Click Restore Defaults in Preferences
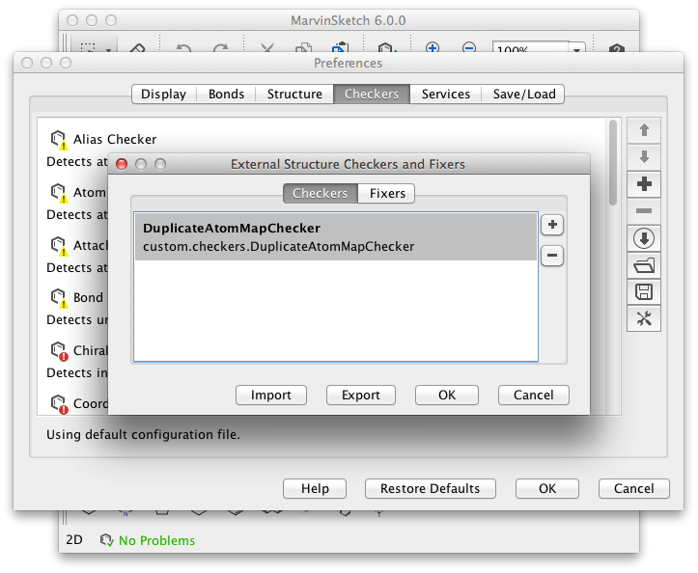698x573 pixels. coord(430,488)
